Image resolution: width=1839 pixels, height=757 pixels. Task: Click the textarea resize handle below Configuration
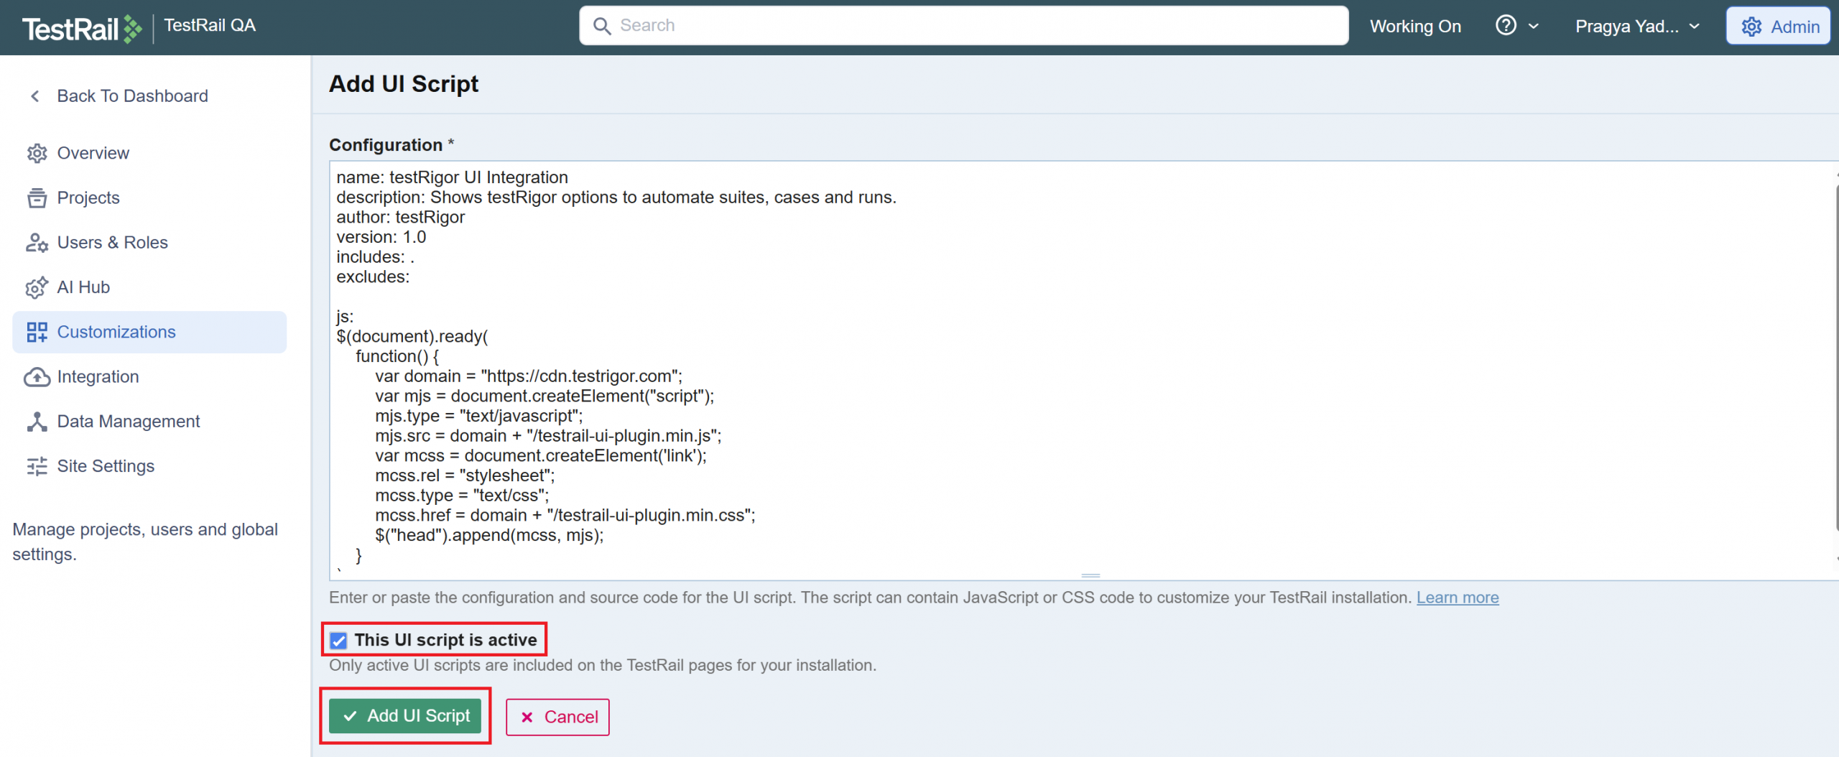tap(1090, 575)
